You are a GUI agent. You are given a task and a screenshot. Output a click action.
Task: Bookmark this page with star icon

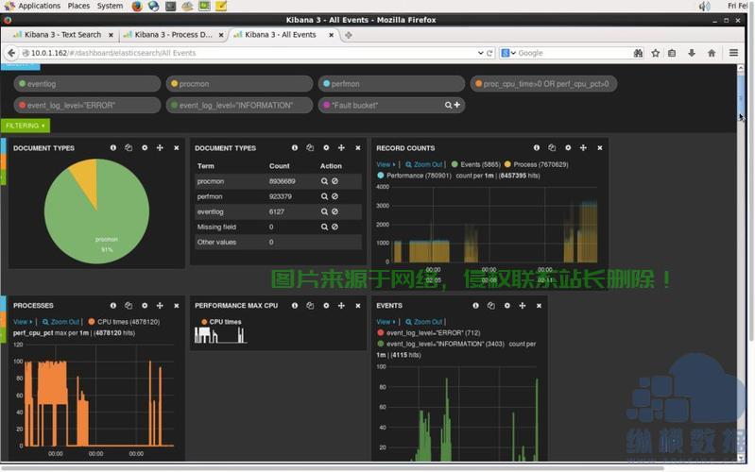pyautogui.click(x=656, y=53)
